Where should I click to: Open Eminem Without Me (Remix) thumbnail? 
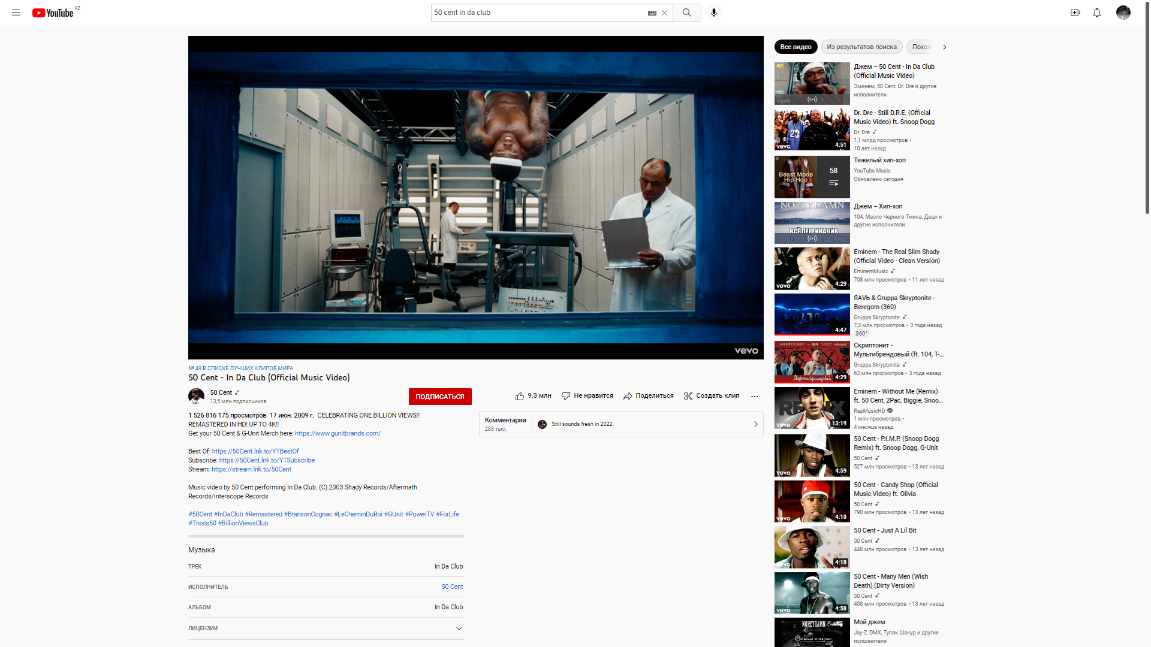click(812, 408)
